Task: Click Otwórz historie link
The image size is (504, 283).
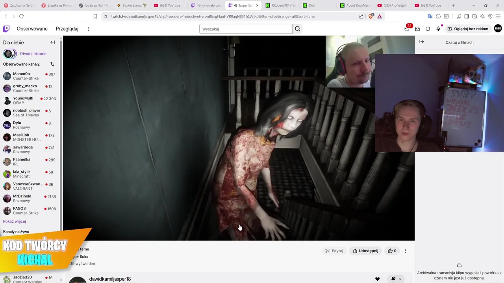Action: pos(33,53)
